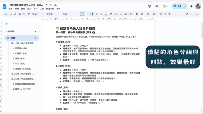The width and height of the screenshot is (203, 114).
Task: Increase font size with plus
Action: click(87, 14)
